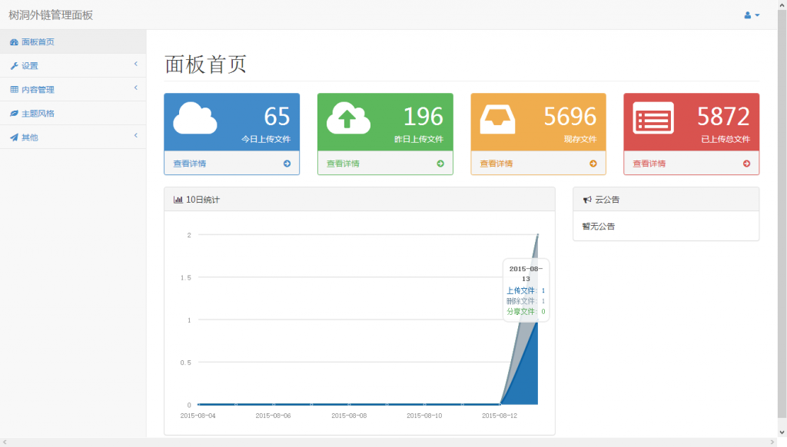Click the 树洞外链管理面板 brand title
The height and width of the screenshot is (447, 787).
point(51,15)
